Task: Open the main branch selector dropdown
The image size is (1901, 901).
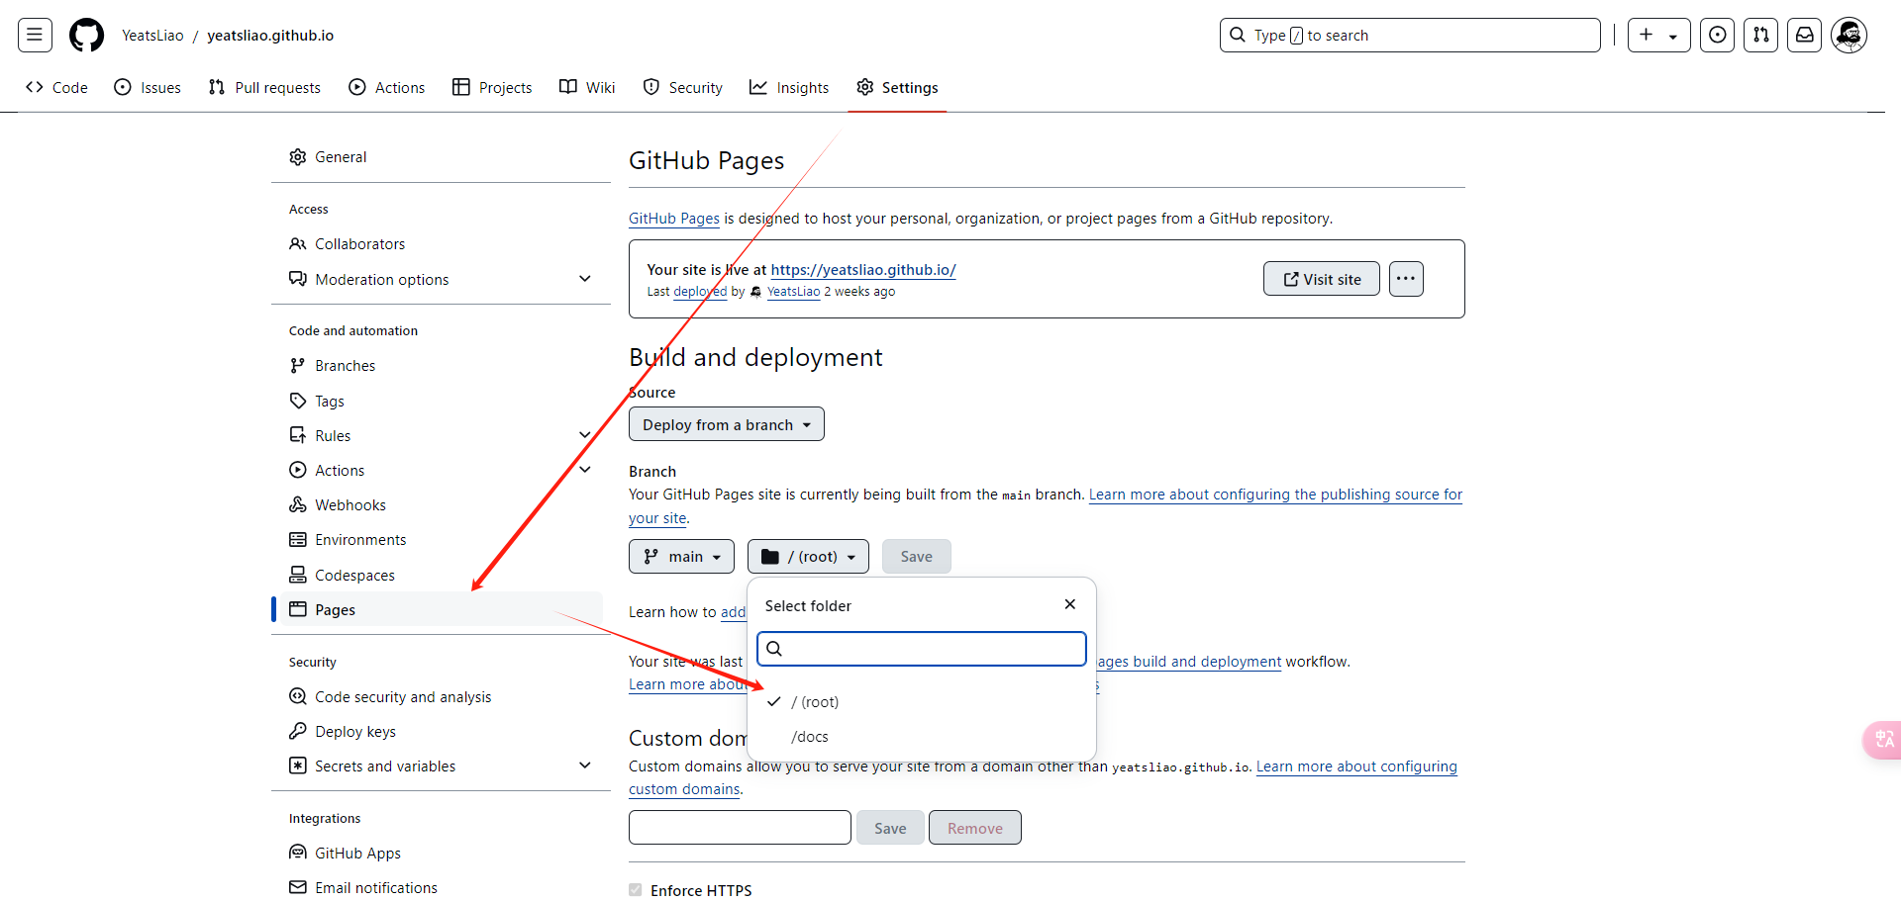Action: pyautogui.click(x=681, y=557)
